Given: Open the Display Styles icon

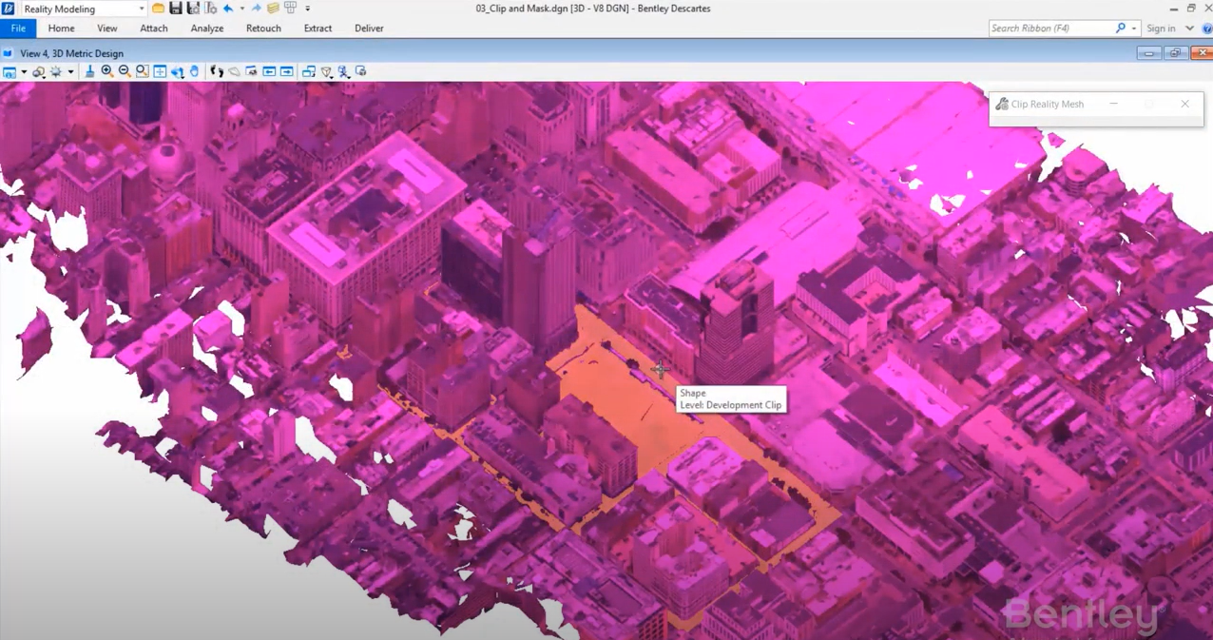Looking at the screenshot, I should 39,72.
